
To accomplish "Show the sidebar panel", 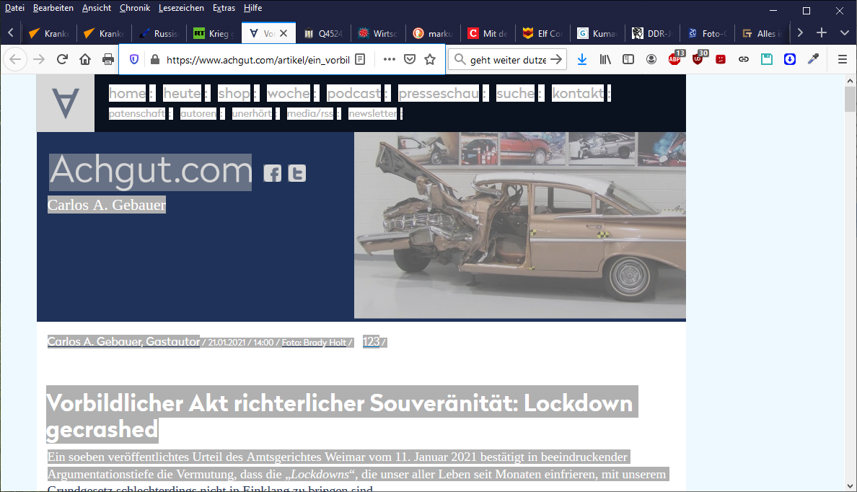I will (x=628, y=60).
